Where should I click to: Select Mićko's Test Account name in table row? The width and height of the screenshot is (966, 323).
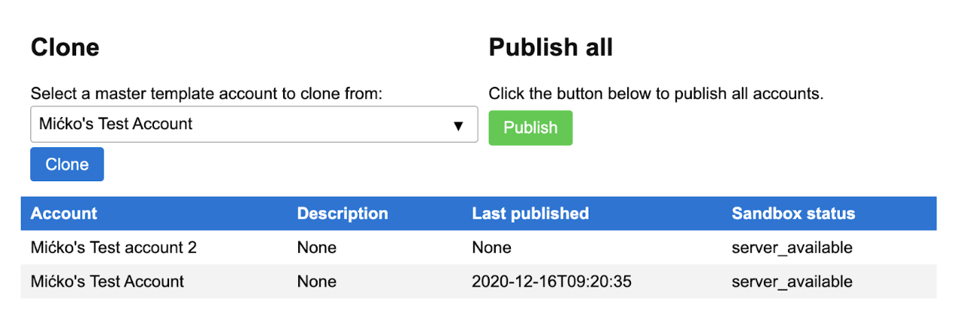pos(107,281)
